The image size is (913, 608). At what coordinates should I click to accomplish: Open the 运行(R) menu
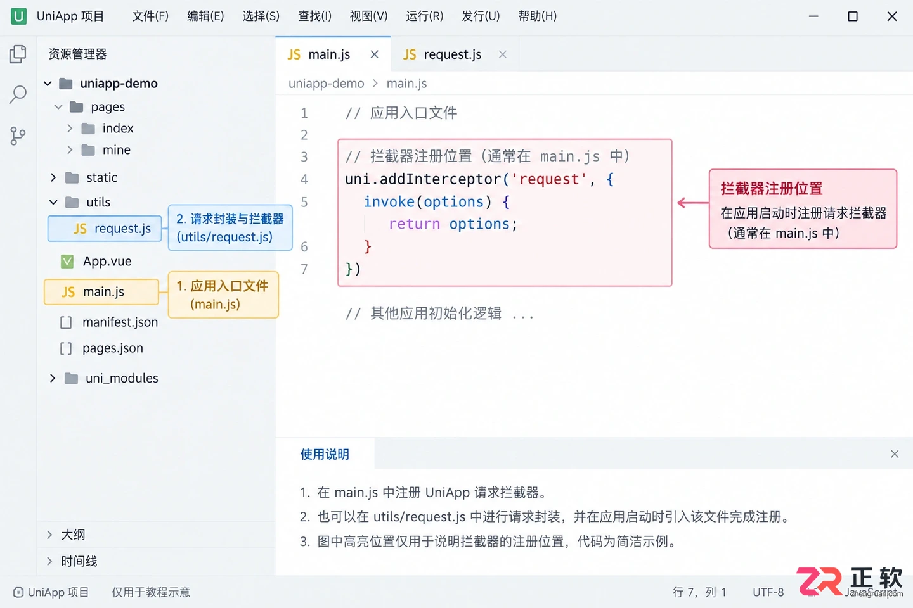click(425, 16)
